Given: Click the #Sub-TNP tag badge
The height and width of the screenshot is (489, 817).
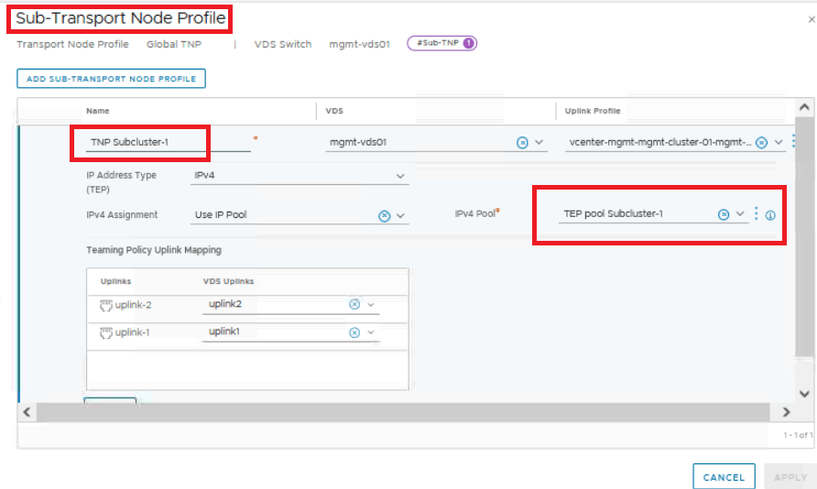Looking at the screenshot, I should click(x=442, y=43).
